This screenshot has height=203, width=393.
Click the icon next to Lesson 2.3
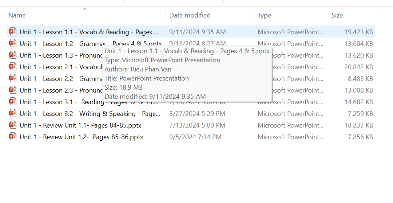[13, 90]
